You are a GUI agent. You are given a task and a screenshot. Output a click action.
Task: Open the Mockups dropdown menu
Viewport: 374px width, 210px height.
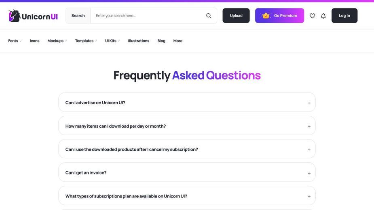pyautogui.click(x=57, y=41)
